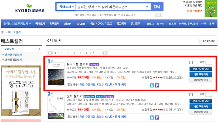Click 즐겨찾기 추가 button

pyautogui.click(x=208, y=41)
